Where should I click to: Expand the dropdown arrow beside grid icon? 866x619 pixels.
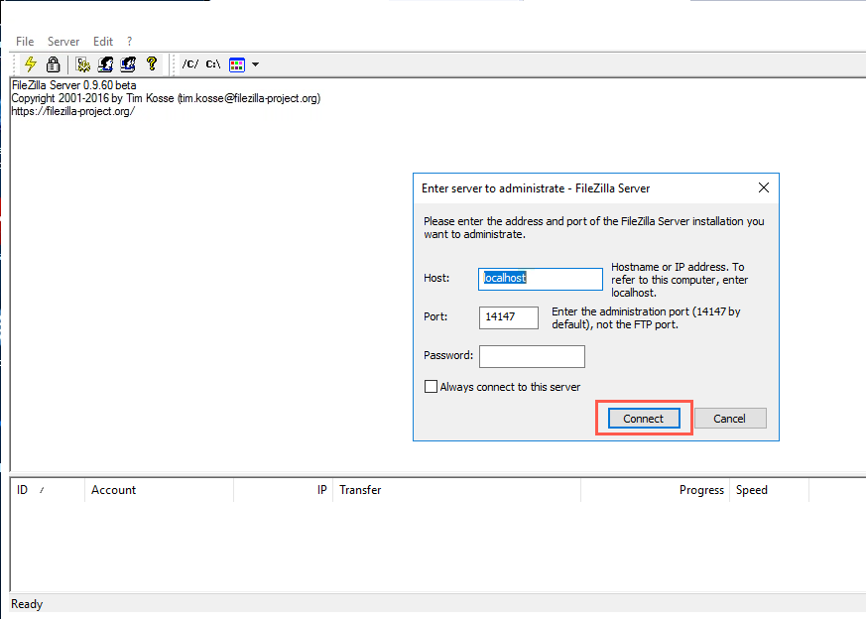(255, 64)
